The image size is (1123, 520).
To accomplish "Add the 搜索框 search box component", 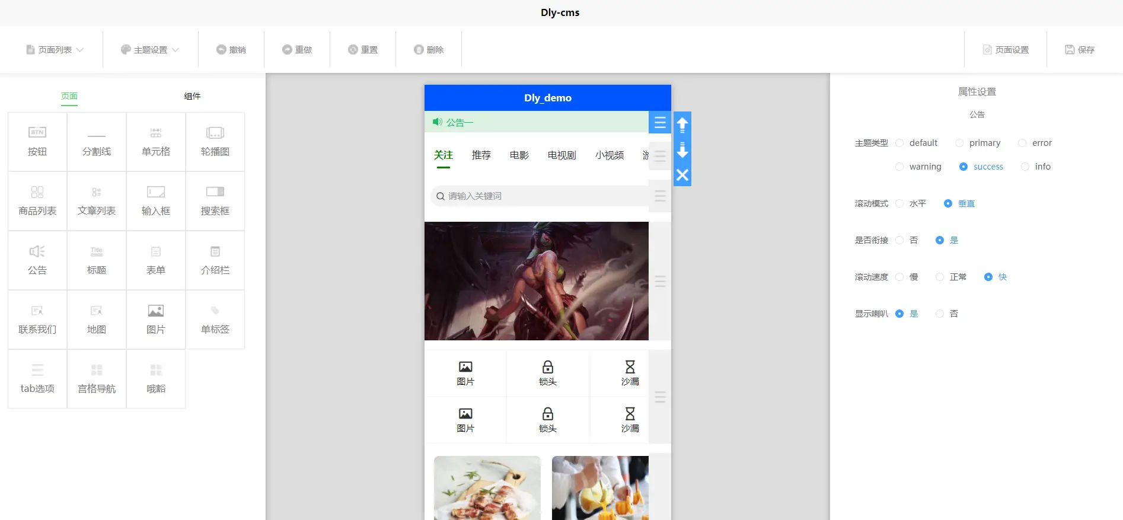I will 215,201.
